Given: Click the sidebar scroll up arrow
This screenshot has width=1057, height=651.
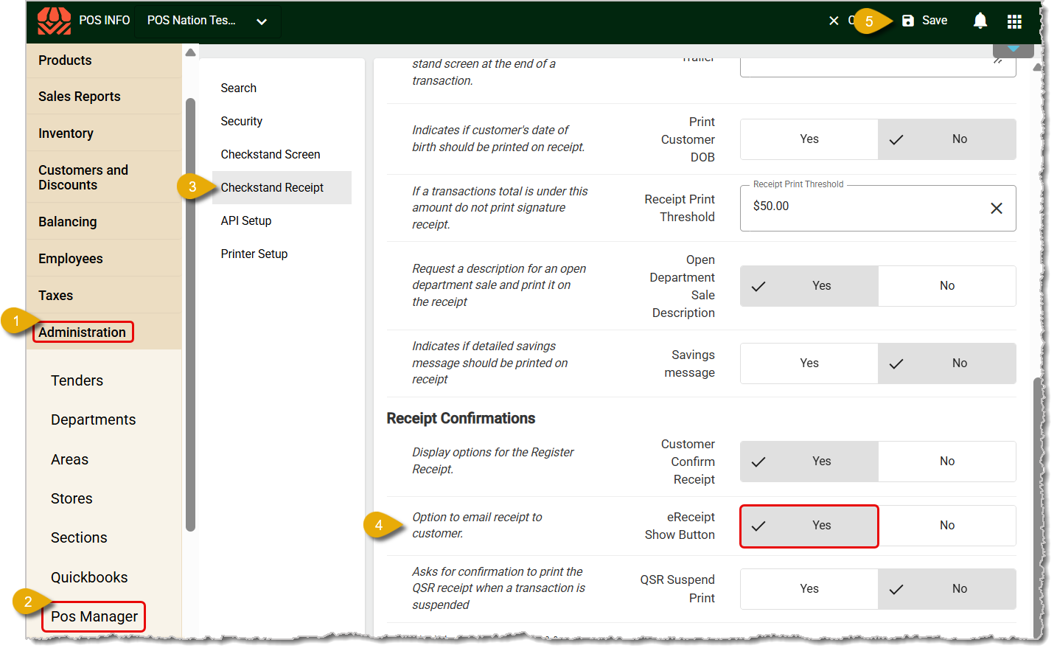Looking at the screenshot, I should click(190, 52).
